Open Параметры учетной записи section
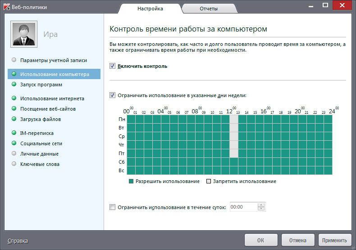The image size is (356, 250). [x=54, y=60]
